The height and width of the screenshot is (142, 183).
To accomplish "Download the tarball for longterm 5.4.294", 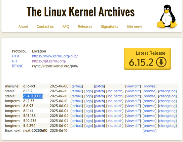I will tap(77, 126).
